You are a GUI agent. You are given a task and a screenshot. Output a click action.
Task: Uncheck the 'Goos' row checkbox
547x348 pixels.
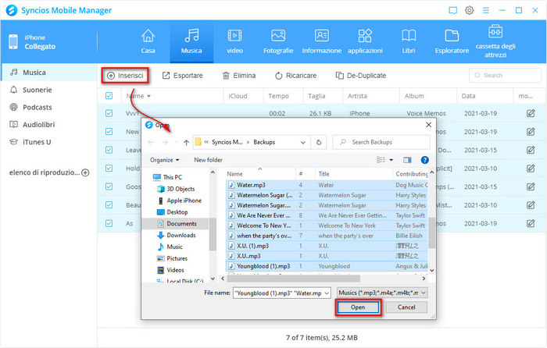pos(109,186)
